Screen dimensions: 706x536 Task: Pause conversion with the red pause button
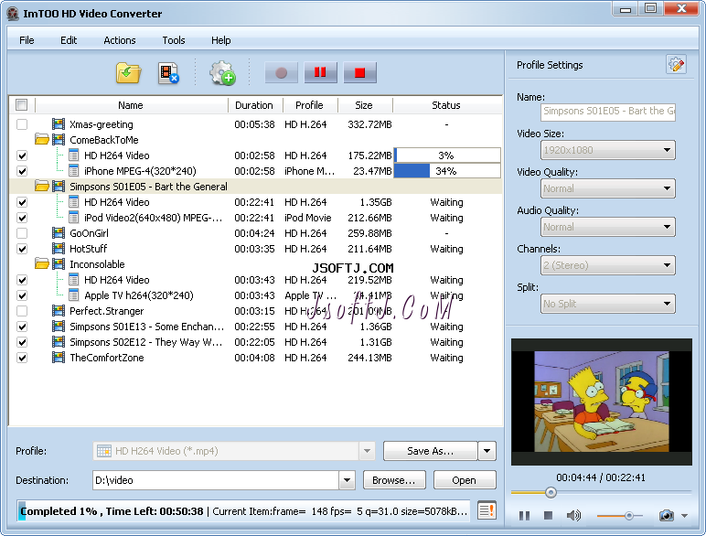[320, 72]
